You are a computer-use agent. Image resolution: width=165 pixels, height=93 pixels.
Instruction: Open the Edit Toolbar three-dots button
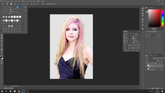coord(2,54)
